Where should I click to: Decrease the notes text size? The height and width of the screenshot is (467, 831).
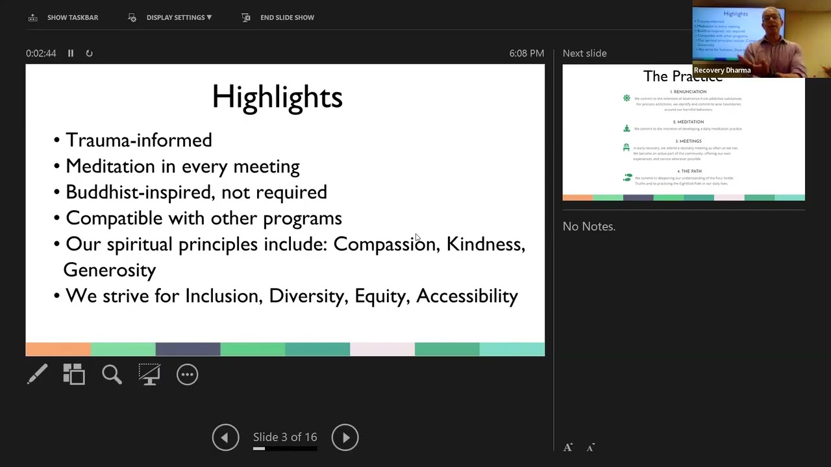(590, 448)
